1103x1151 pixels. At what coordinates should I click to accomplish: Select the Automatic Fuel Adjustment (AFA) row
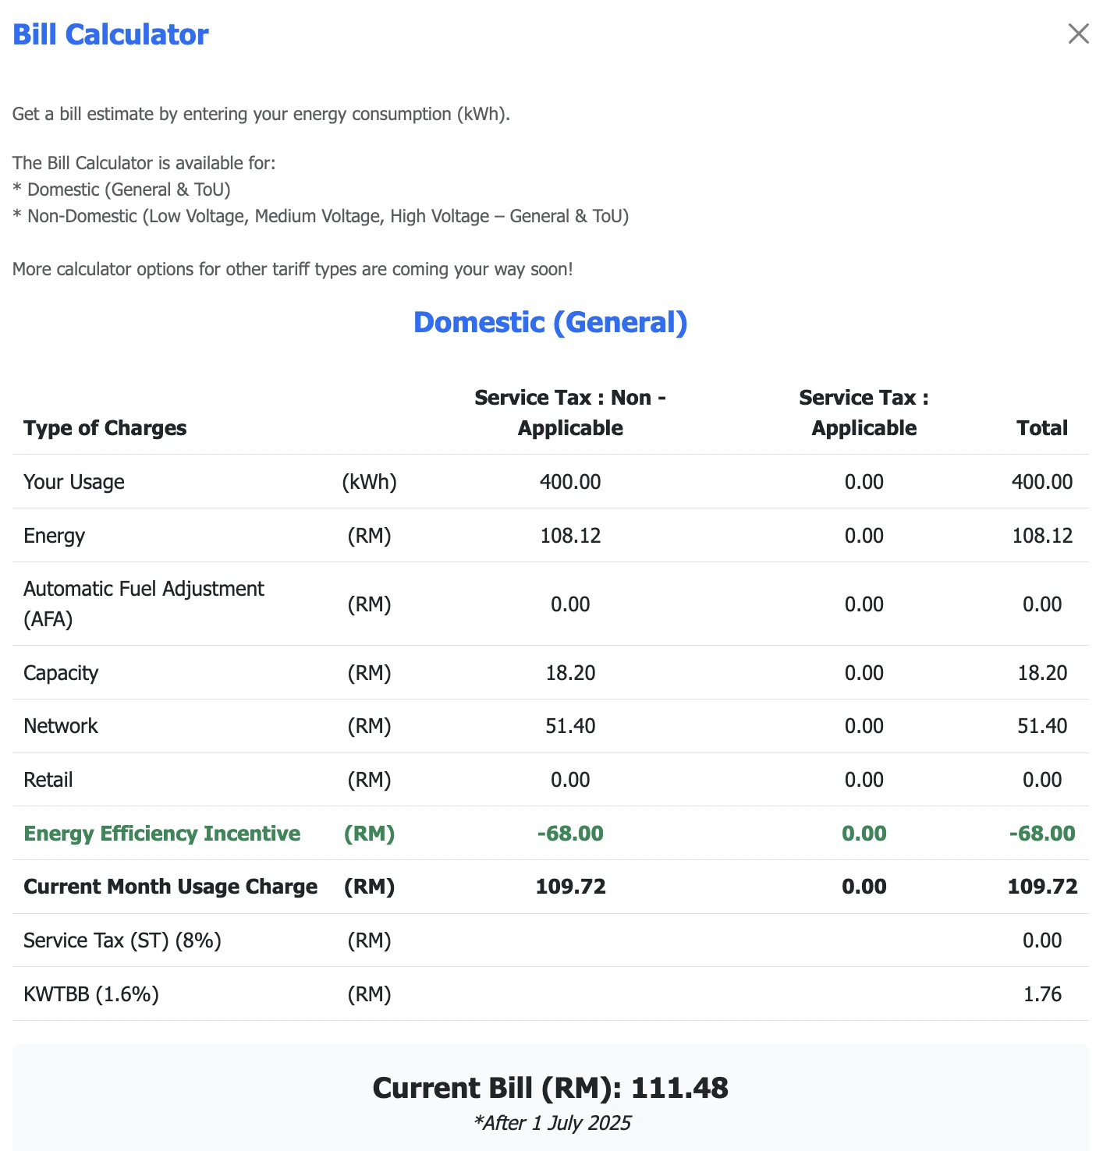coord(551,604)
